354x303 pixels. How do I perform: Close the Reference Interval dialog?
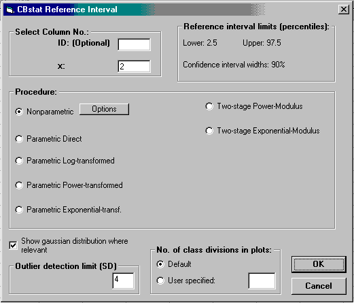click(344, 10)
